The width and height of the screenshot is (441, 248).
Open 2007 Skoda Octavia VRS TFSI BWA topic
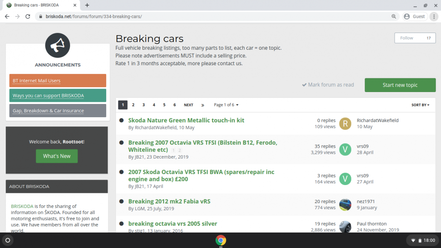click(x=201, y=175)
